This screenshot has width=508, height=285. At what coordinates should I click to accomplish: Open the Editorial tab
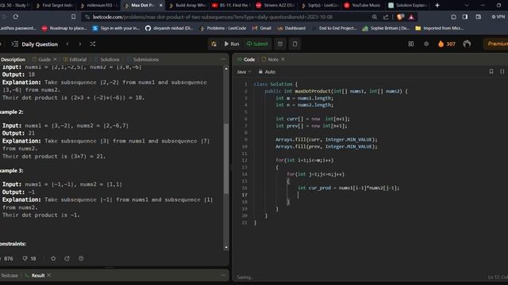[x=75, y=59]
